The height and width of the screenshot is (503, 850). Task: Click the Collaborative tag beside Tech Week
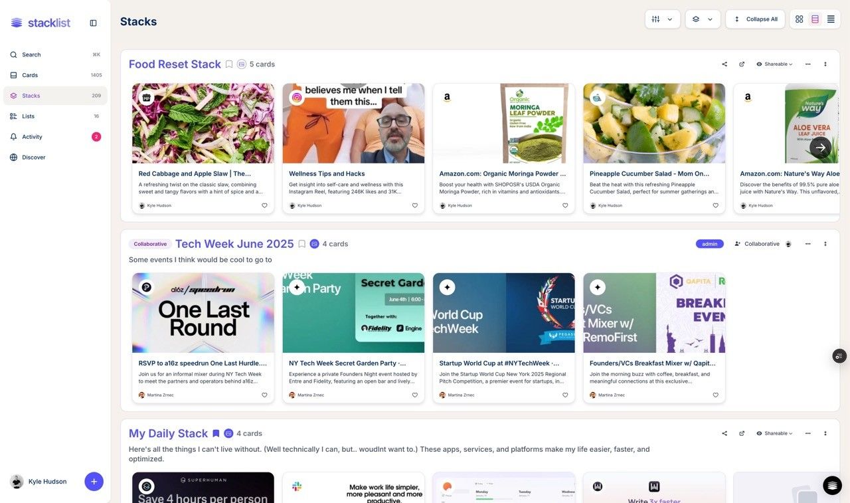click(150, 244)
